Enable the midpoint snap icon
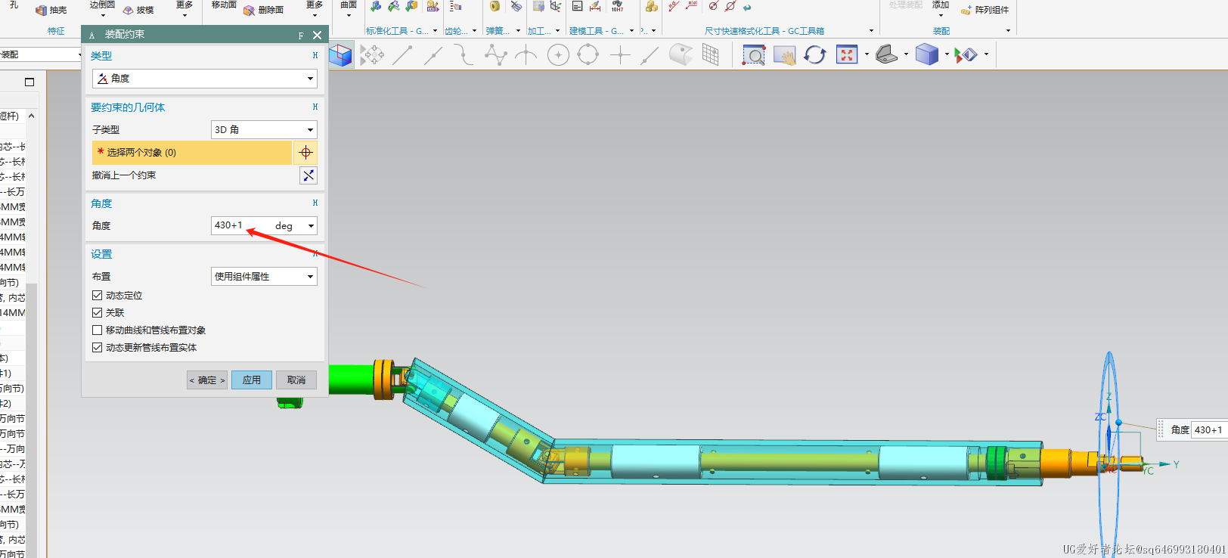 (433, 54)
